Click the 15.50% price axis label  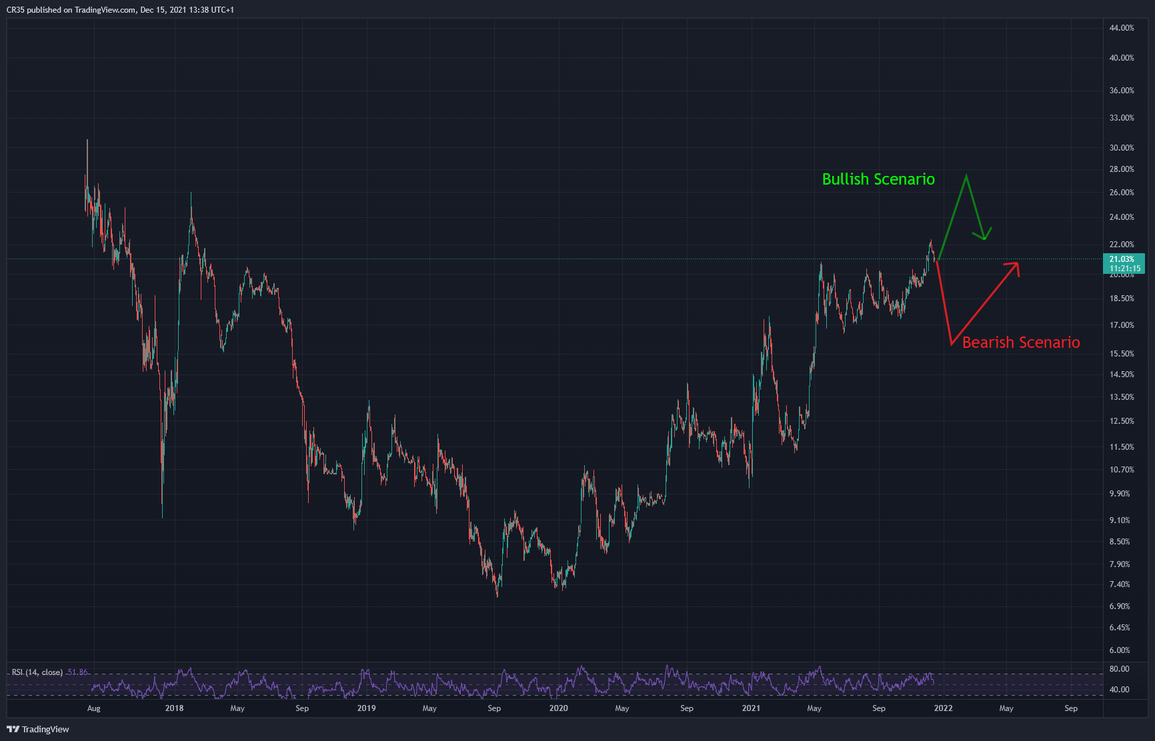[x=1122, y=354]
